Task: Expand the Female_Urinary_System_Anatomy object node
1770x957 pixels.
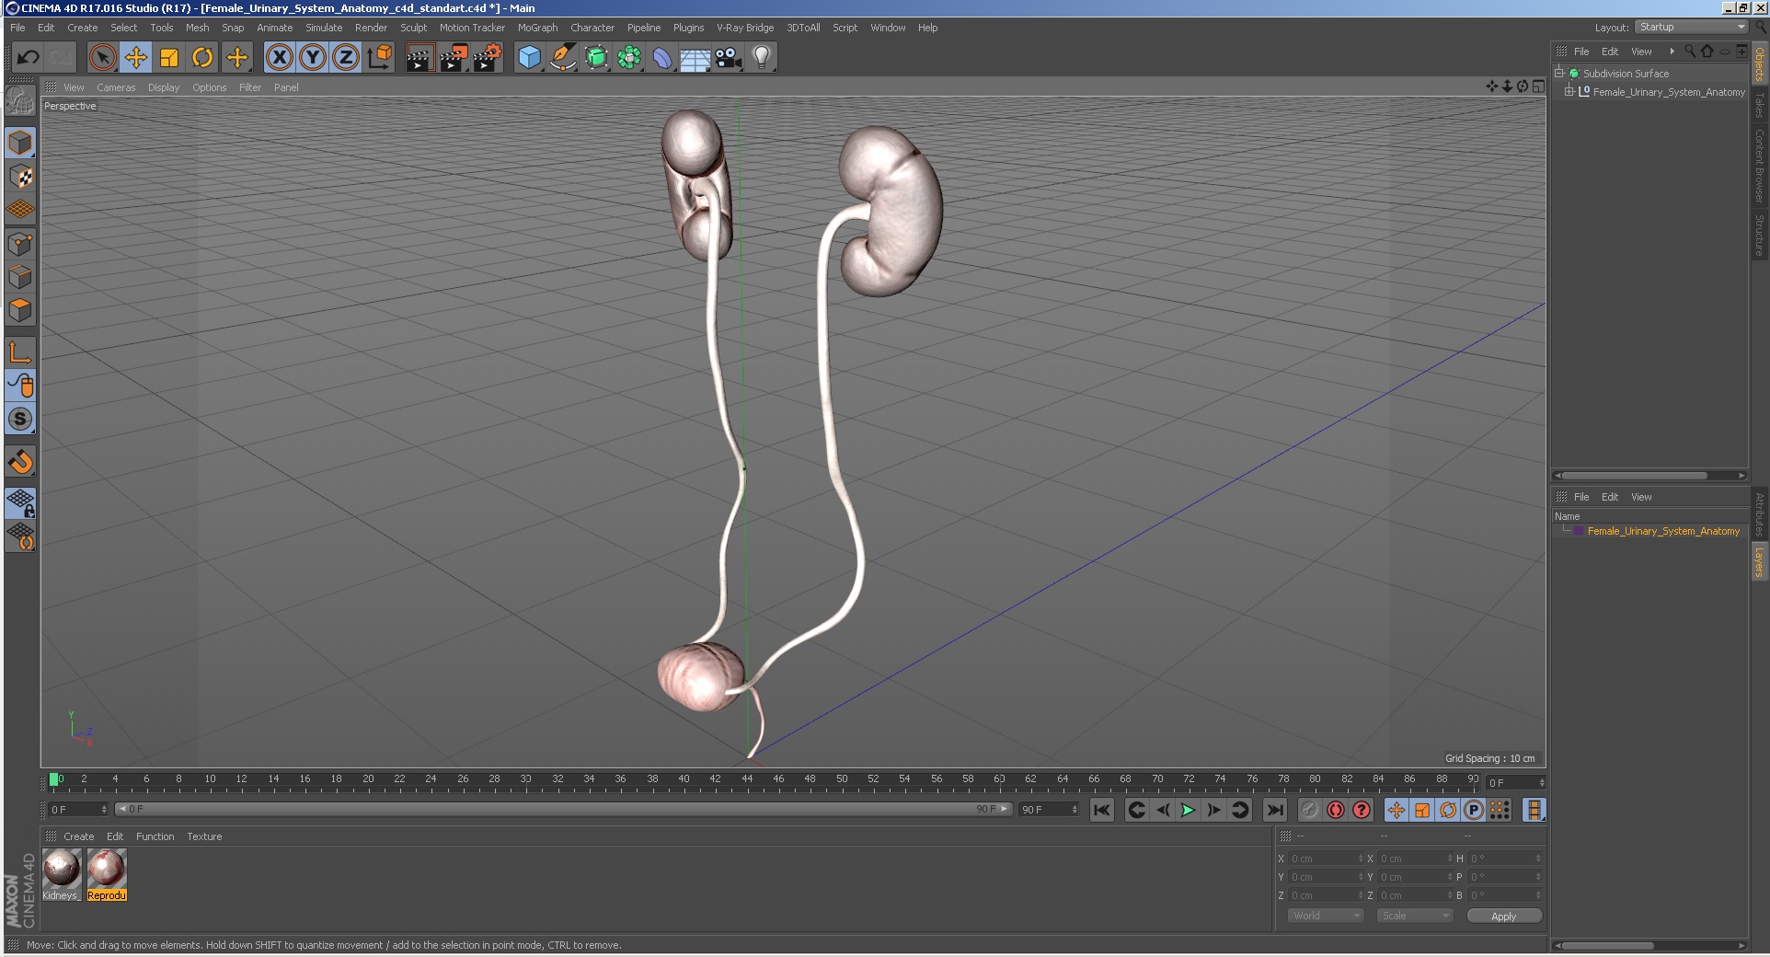Action: 1569,91
